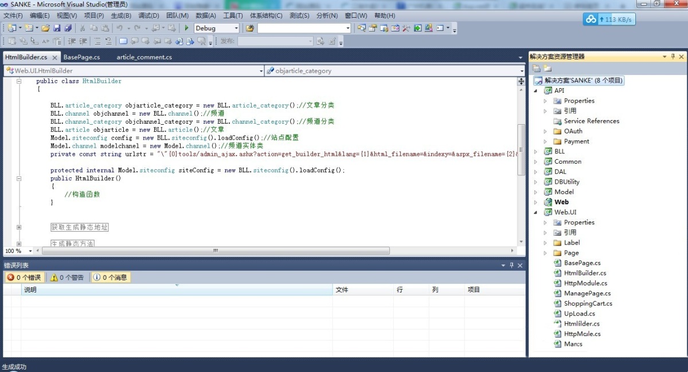The width and height of the screenshot is (688, 372).
Task: Toggle the errors filter showing 0 errors
Action: [24, 278]
